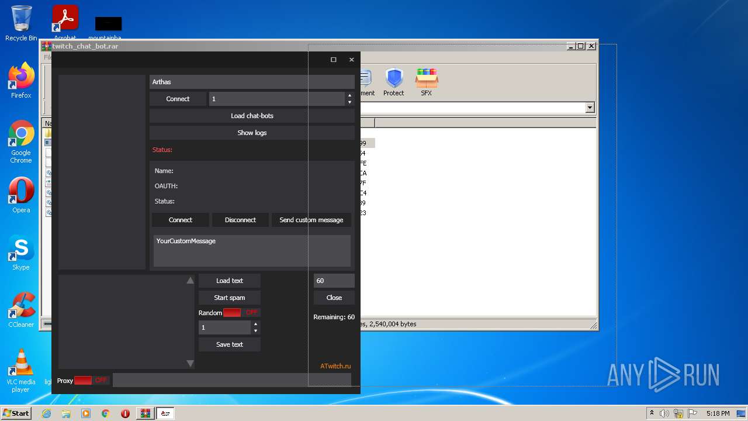Click the network tray icon
This screenshot has height=421, width=748.
(678, 413)
